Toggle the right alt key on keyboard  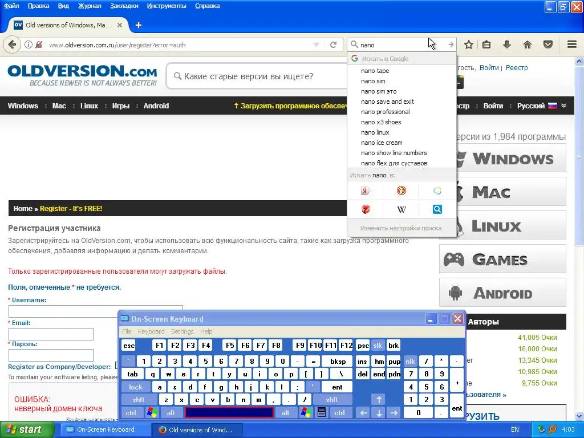pyautogui.click(x=285, y=413)
